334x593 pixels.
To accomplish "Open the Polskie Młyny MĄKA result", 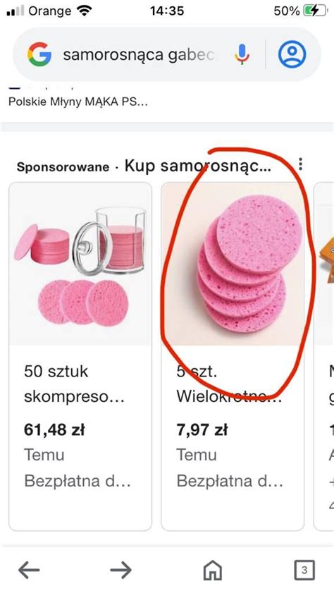I will point(78,102).
